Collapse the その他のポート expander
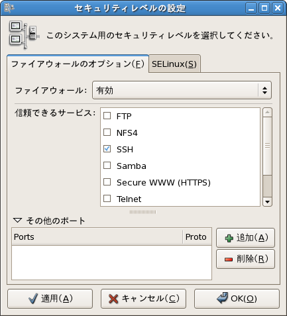287x316 pixels. tap(17, 220)
